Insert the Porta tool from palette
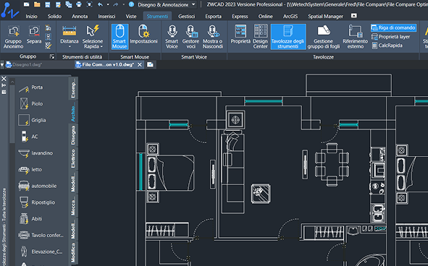This screenshot has height=266, width=428. point(30,87)
